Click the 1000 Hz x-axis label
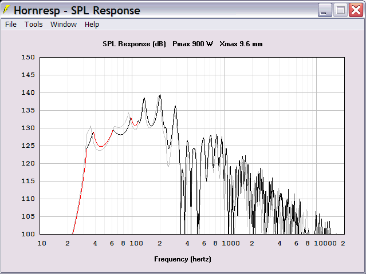366x274 pixels. [231, 243]
